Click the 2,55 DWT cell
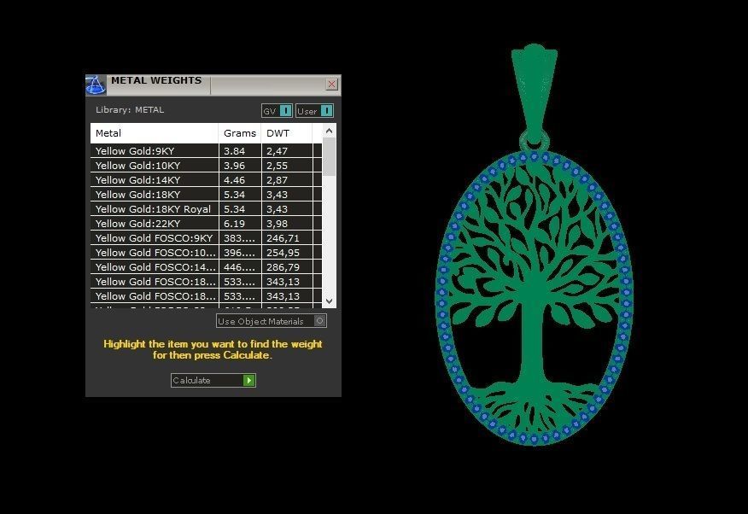 [x=287, y=166]
